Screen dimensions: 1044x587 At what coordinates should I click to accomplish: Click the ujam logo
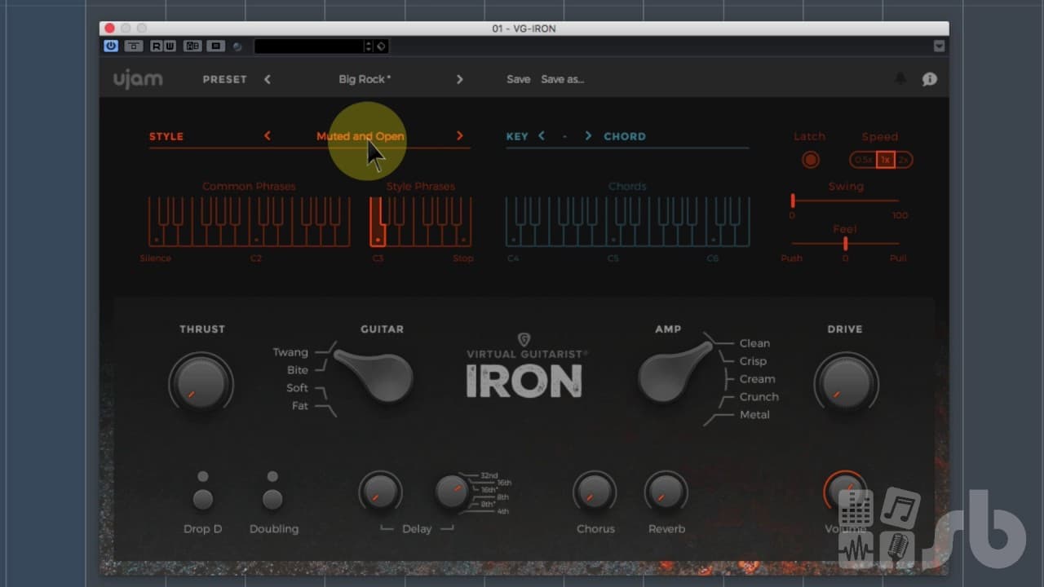click(x=138, y=79)
